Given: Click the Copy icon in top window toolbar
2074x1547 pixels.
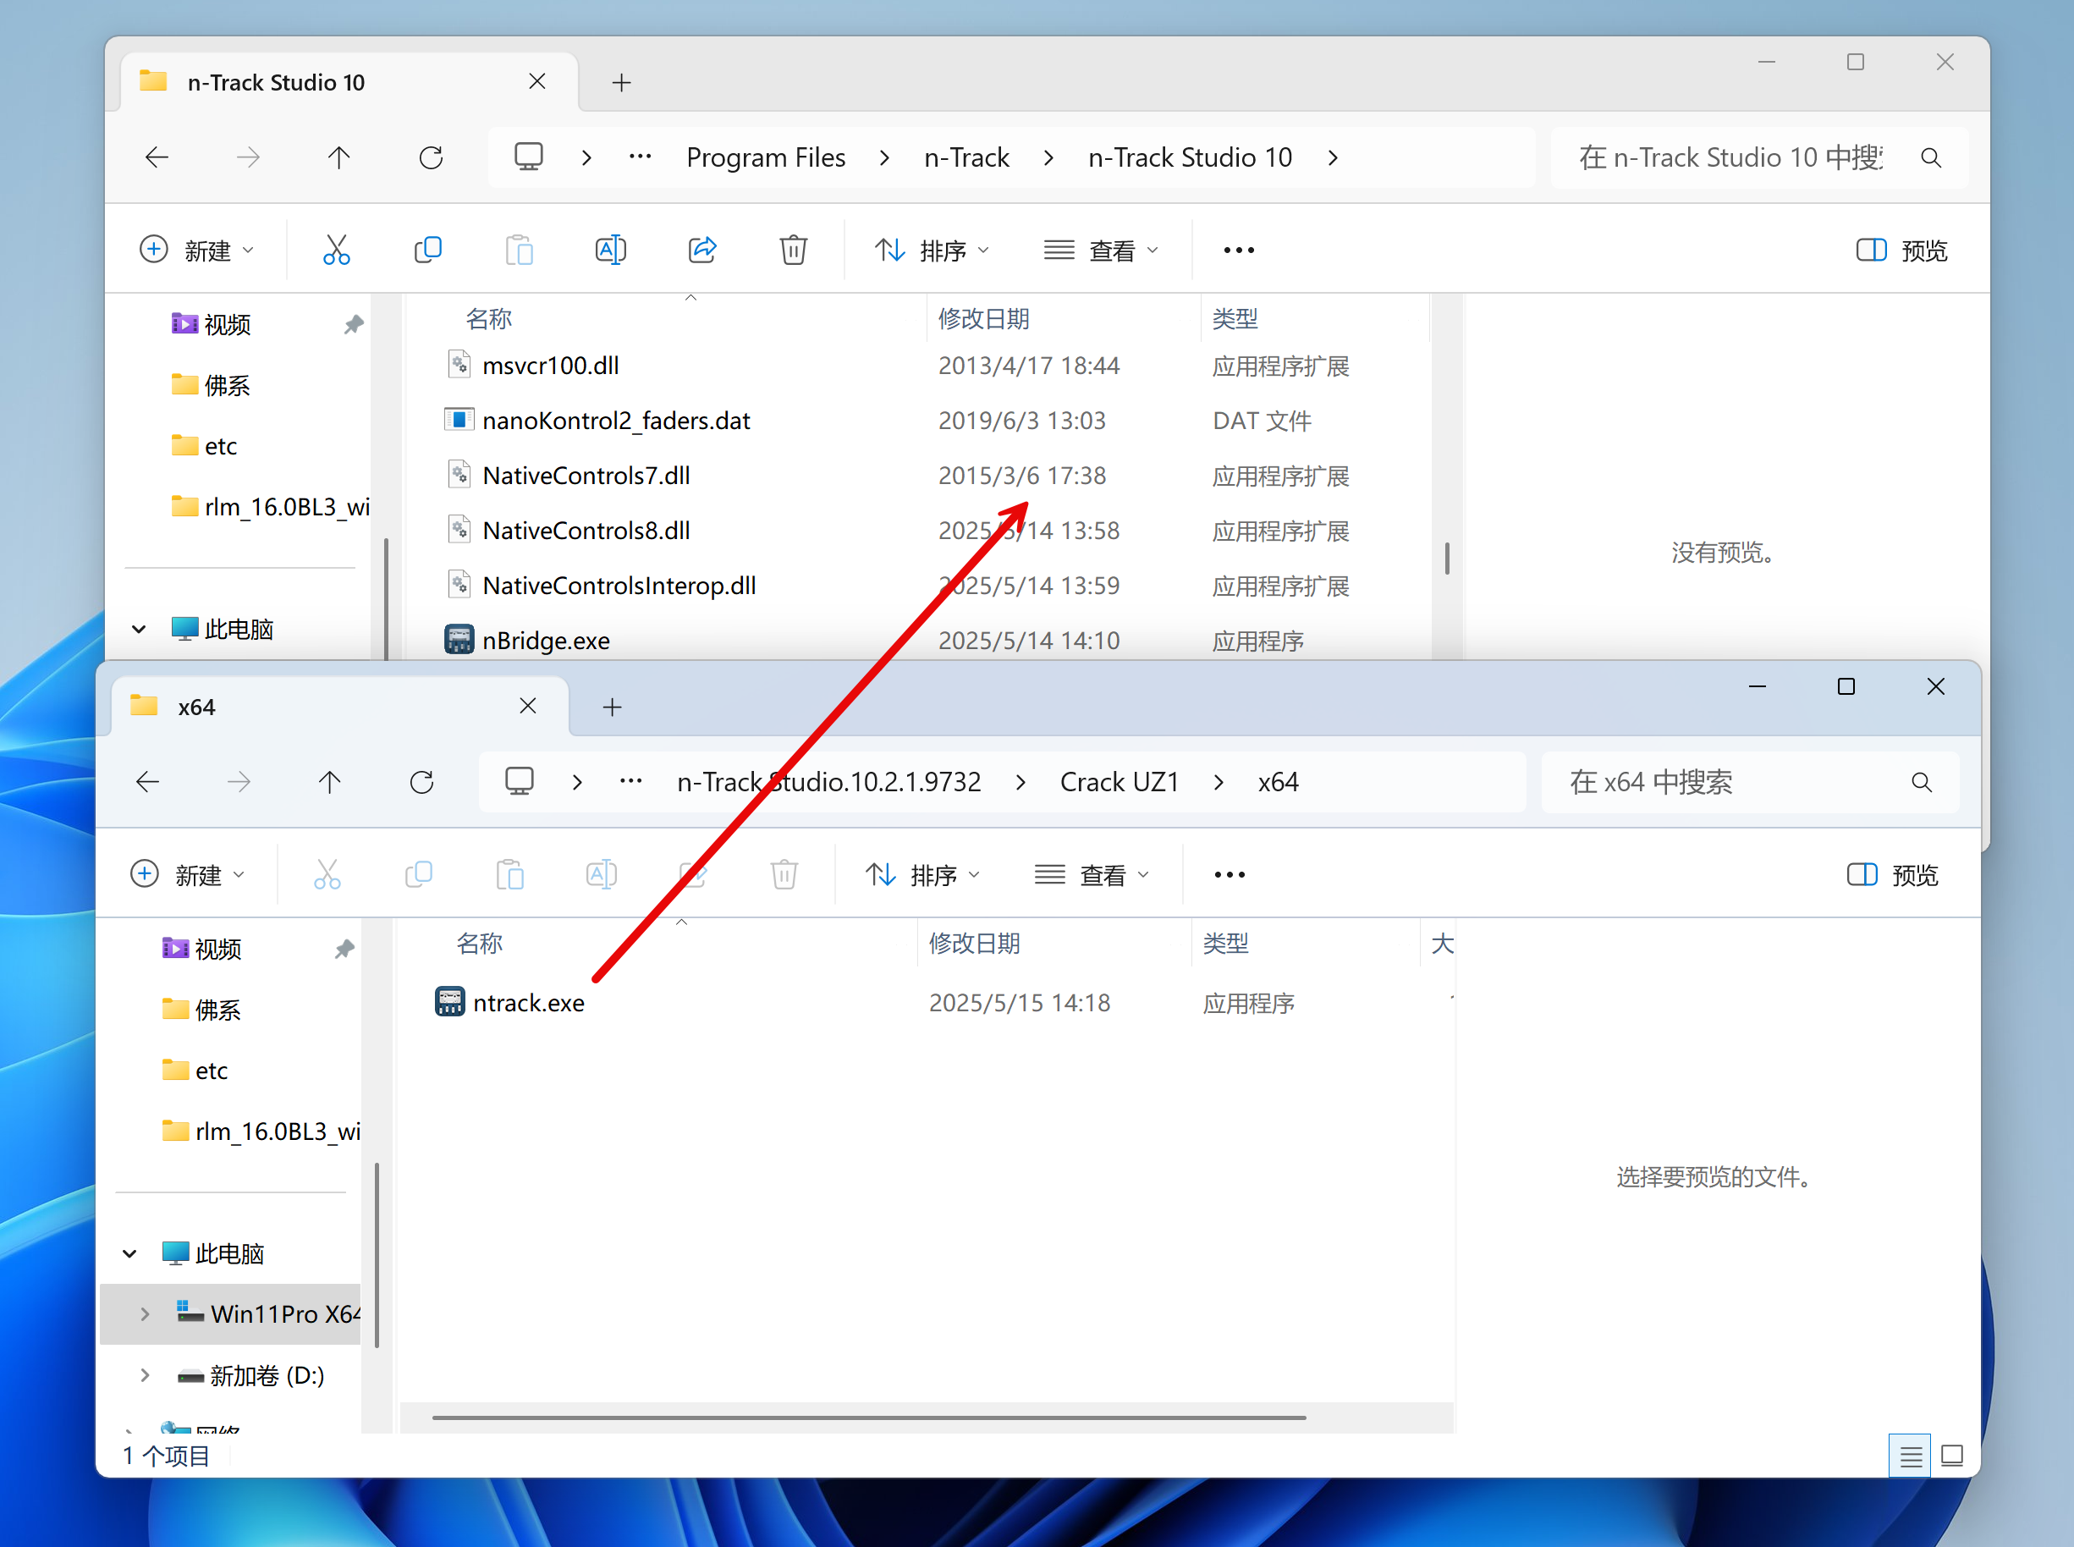Looking at the screenshot, I should coord(428,250).
